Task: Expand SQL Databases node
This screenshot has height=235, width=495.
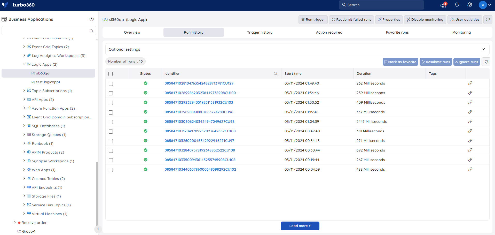Action: [x=24, y=126]
